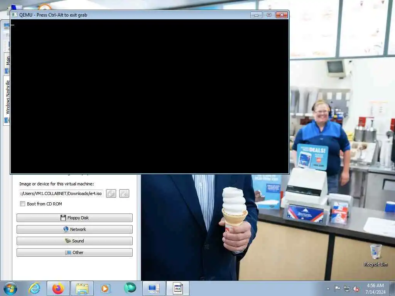Open the network tray icon

pyautogui.click(x=347, y=289)
